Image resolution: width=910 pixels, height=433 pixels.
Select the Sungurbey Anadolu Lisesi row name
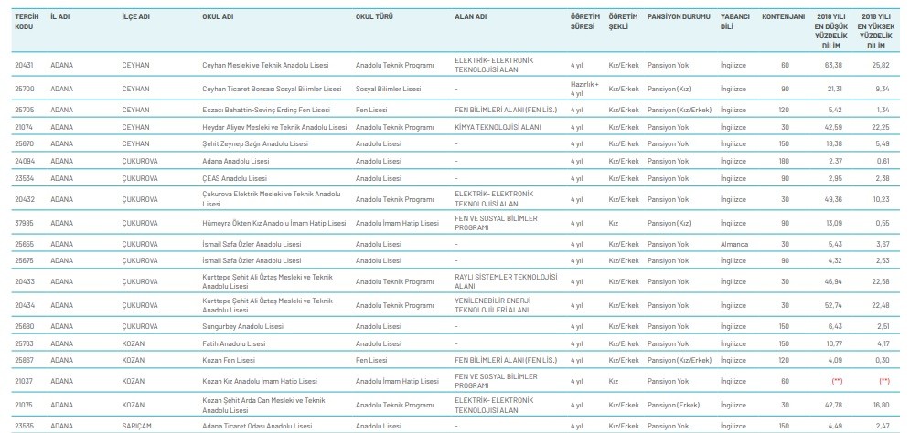(x=242, y=326)
